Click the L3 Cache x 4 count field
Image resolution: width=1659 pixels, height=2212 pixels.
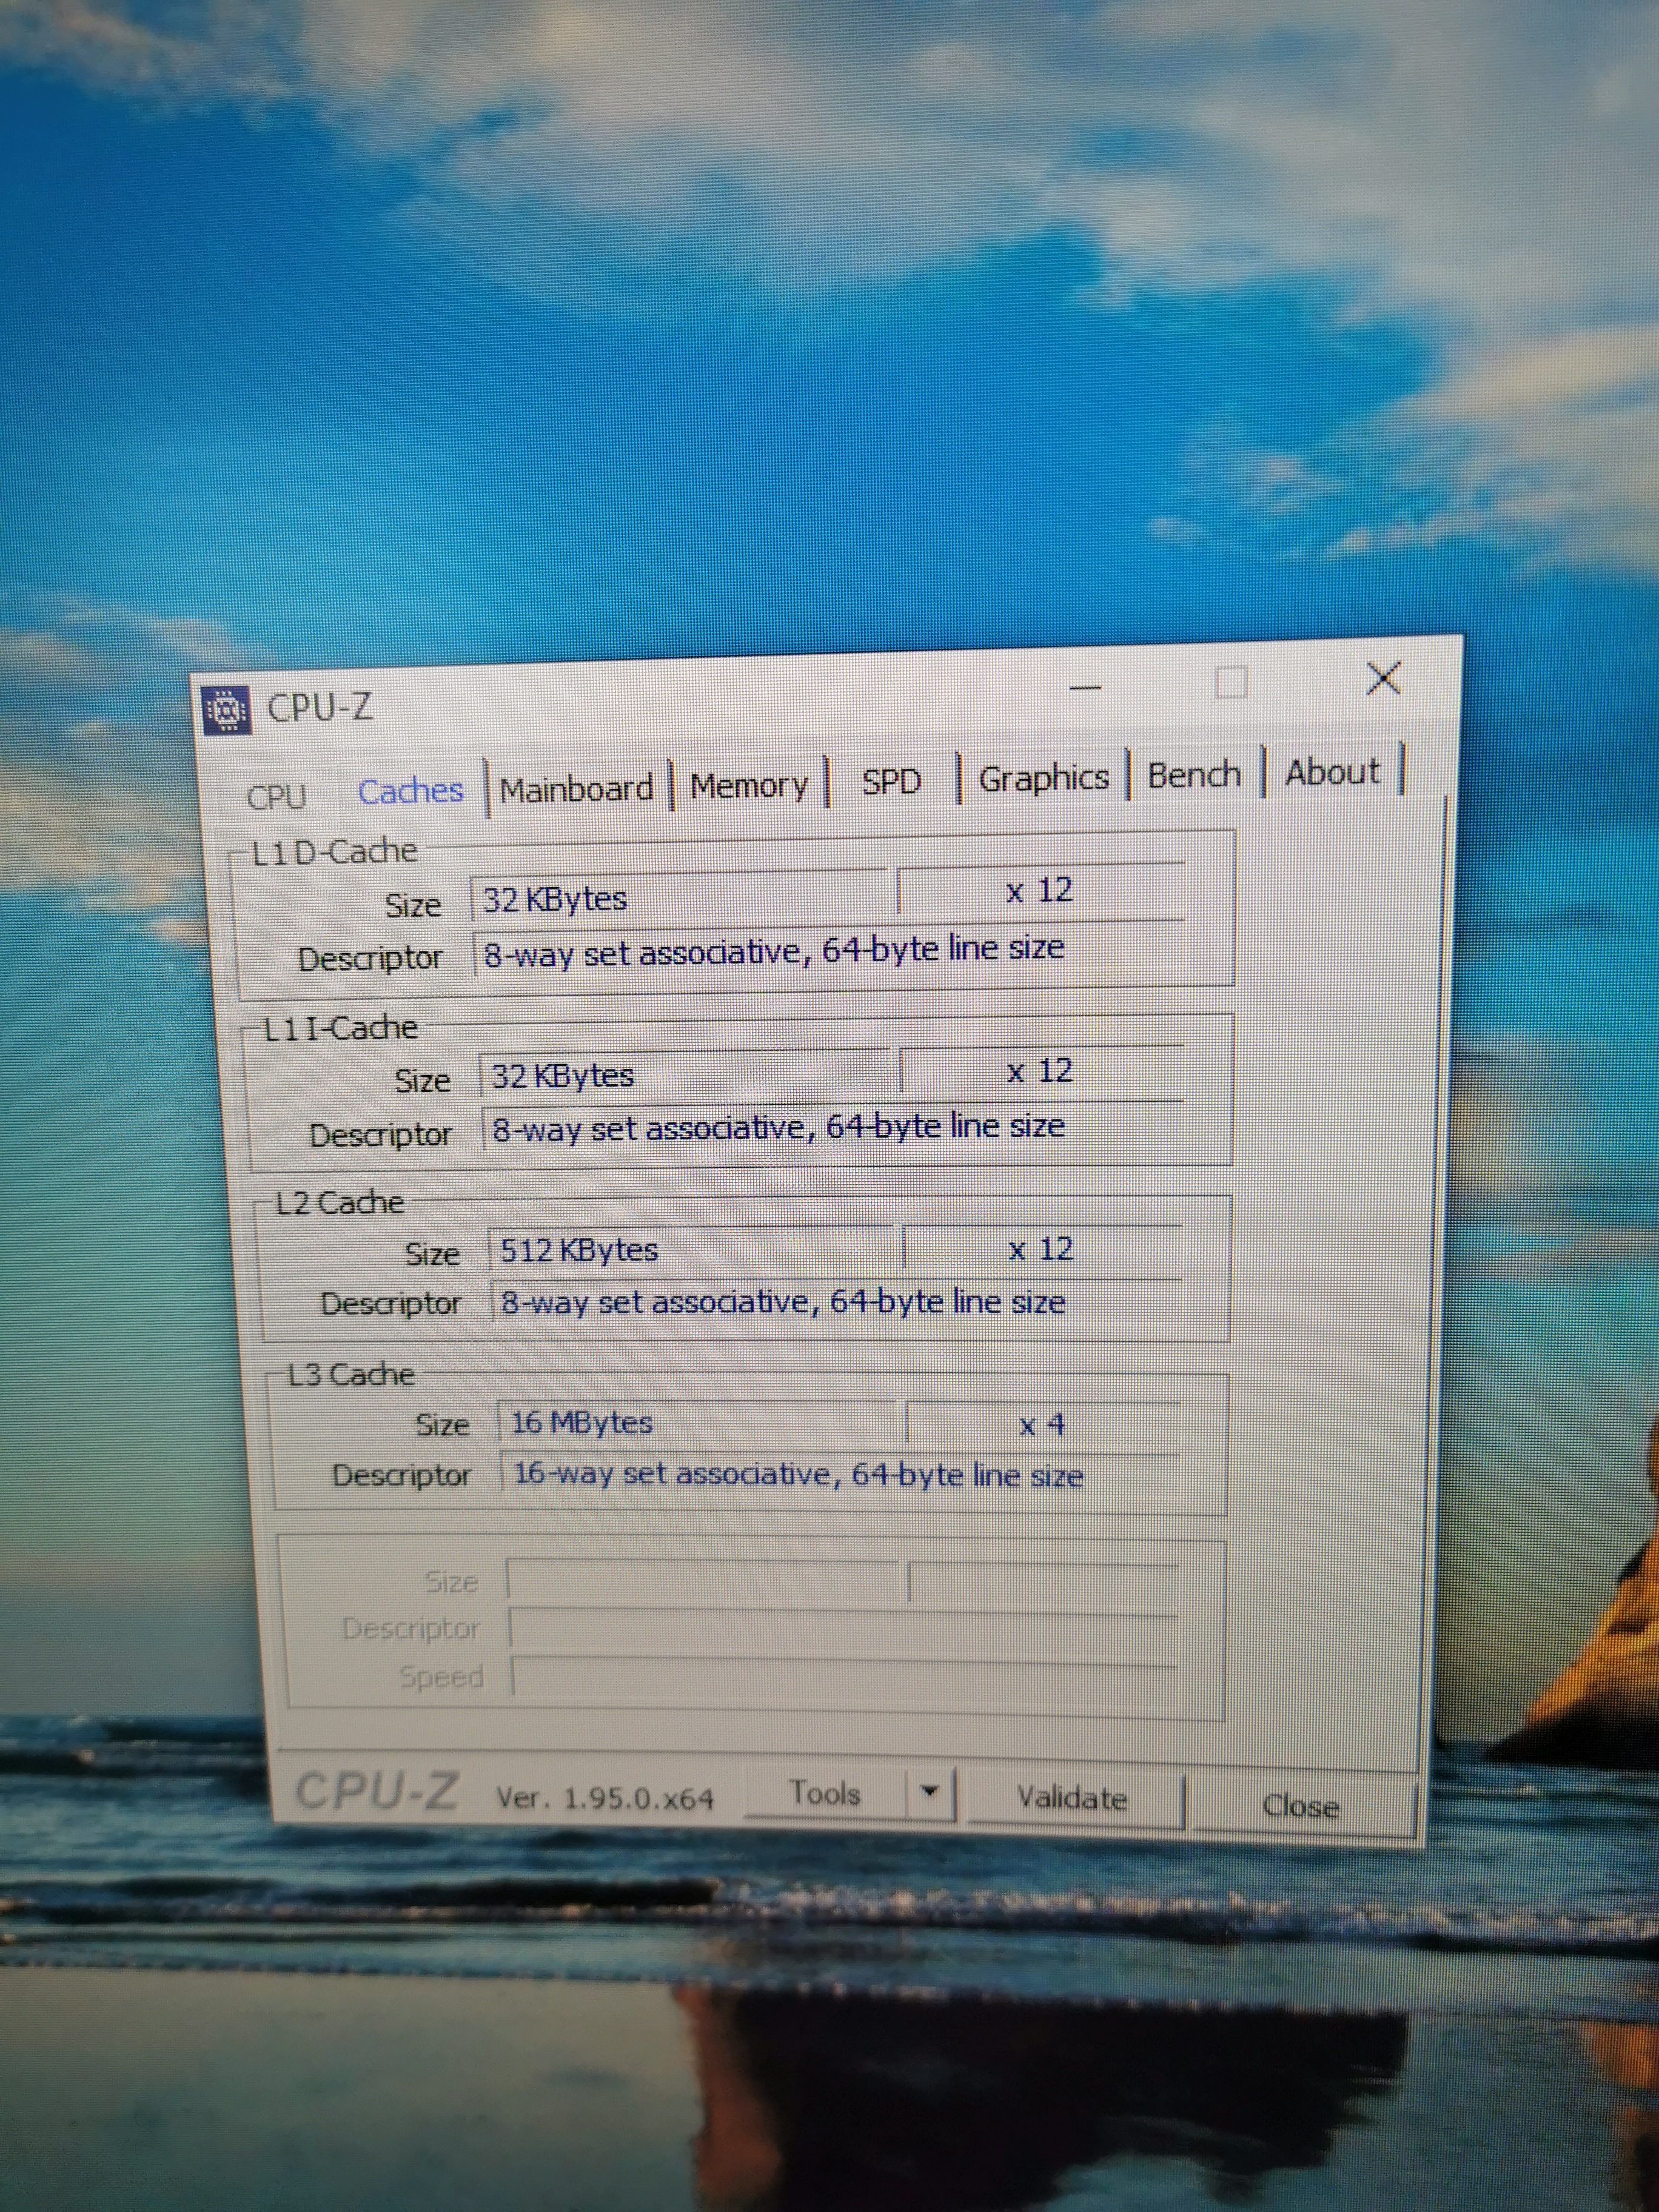coord(1041,1424)
